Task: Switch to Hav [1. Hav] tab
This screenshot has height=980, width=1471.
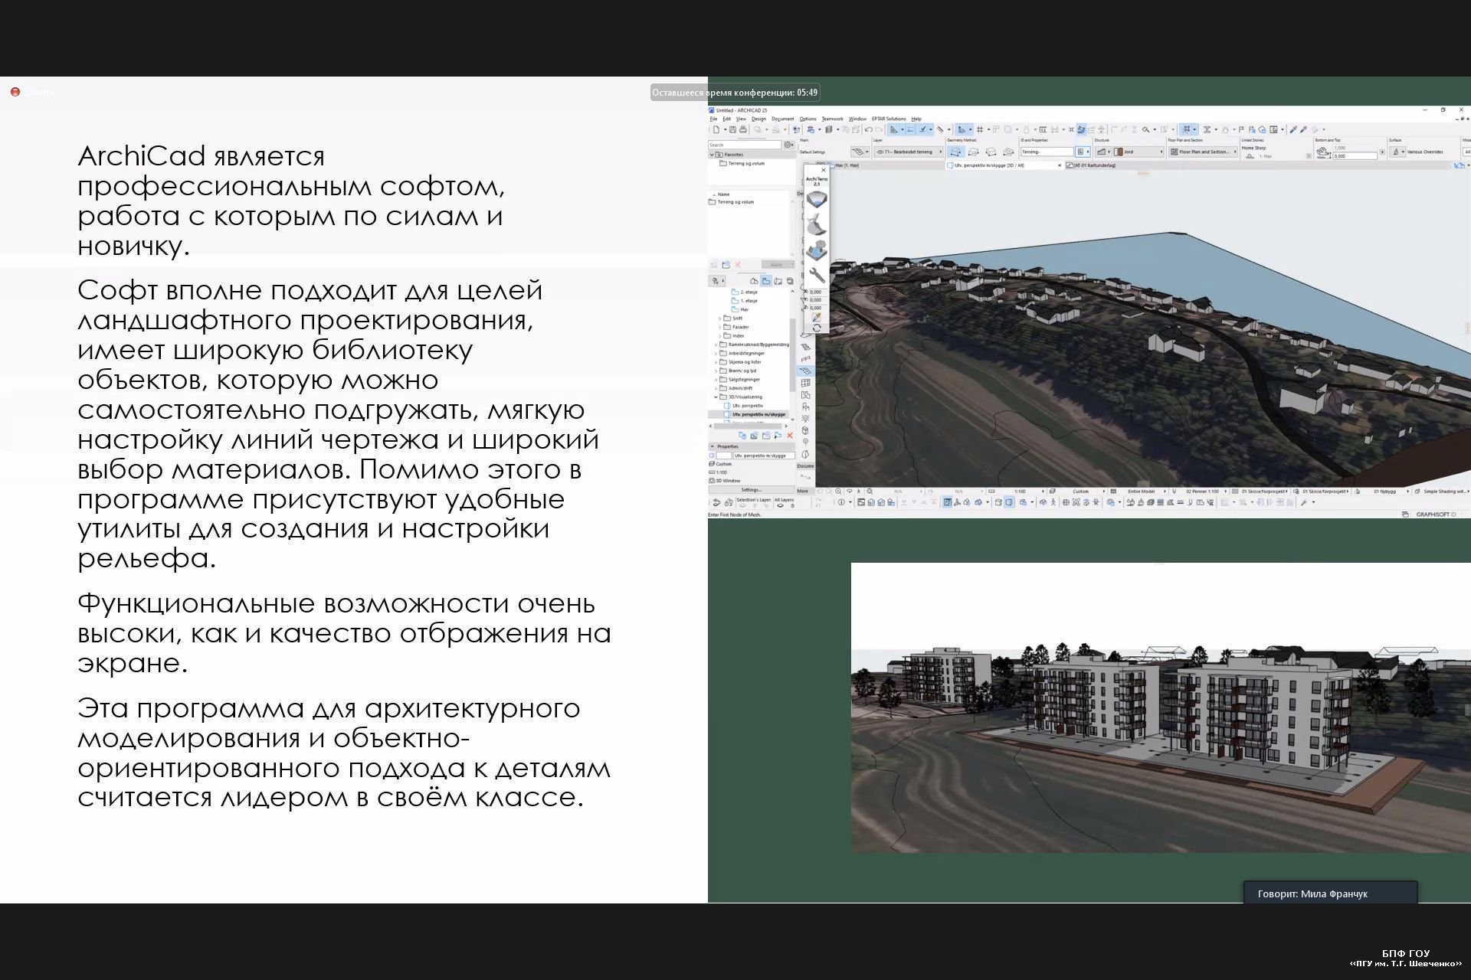Action: pos(847,165)
